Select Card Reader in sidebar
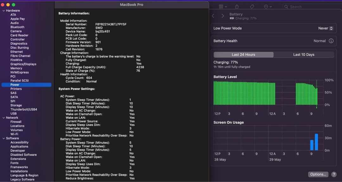This screenshot has height=182, width=342. [x=19, y=35]
